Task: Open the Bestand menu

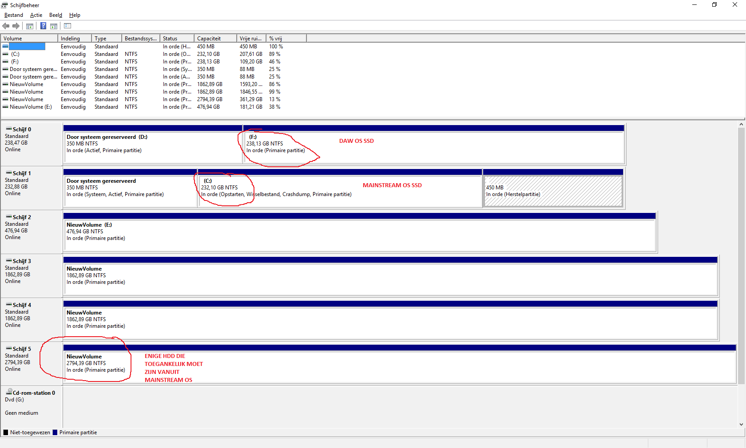Action: [x=14, y=15]
